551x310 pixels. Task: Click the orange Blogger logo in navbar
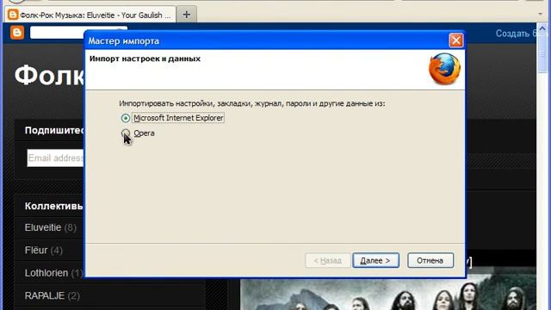click(17, 33)
